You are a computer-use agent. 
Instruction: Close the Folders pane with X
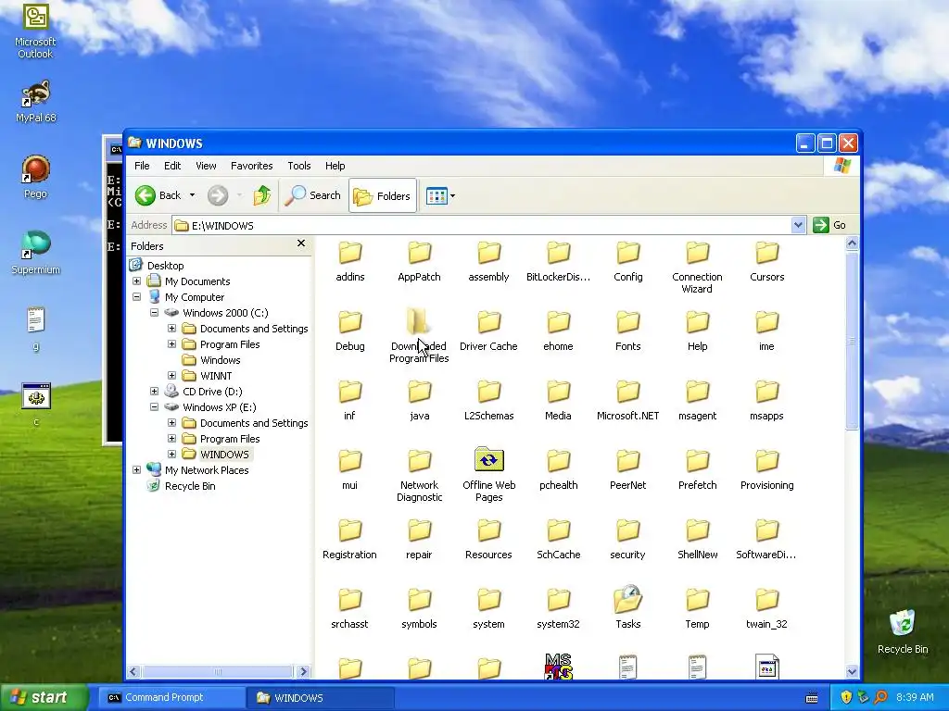pos(301,243)
